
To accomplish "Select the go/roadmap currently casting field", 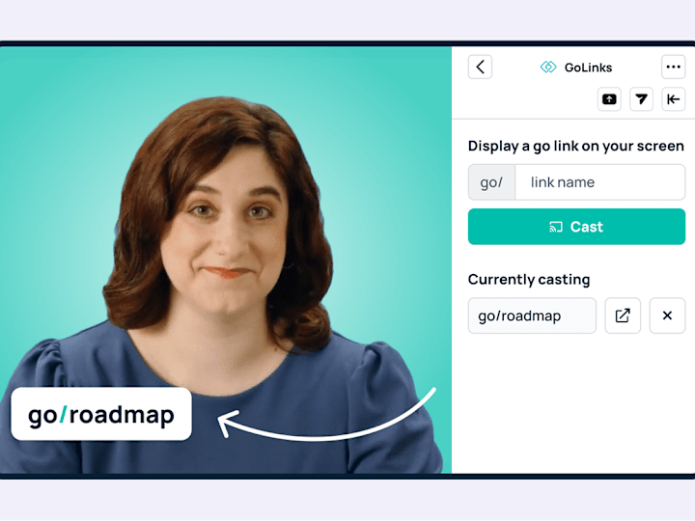I will (x=532, y=315).
